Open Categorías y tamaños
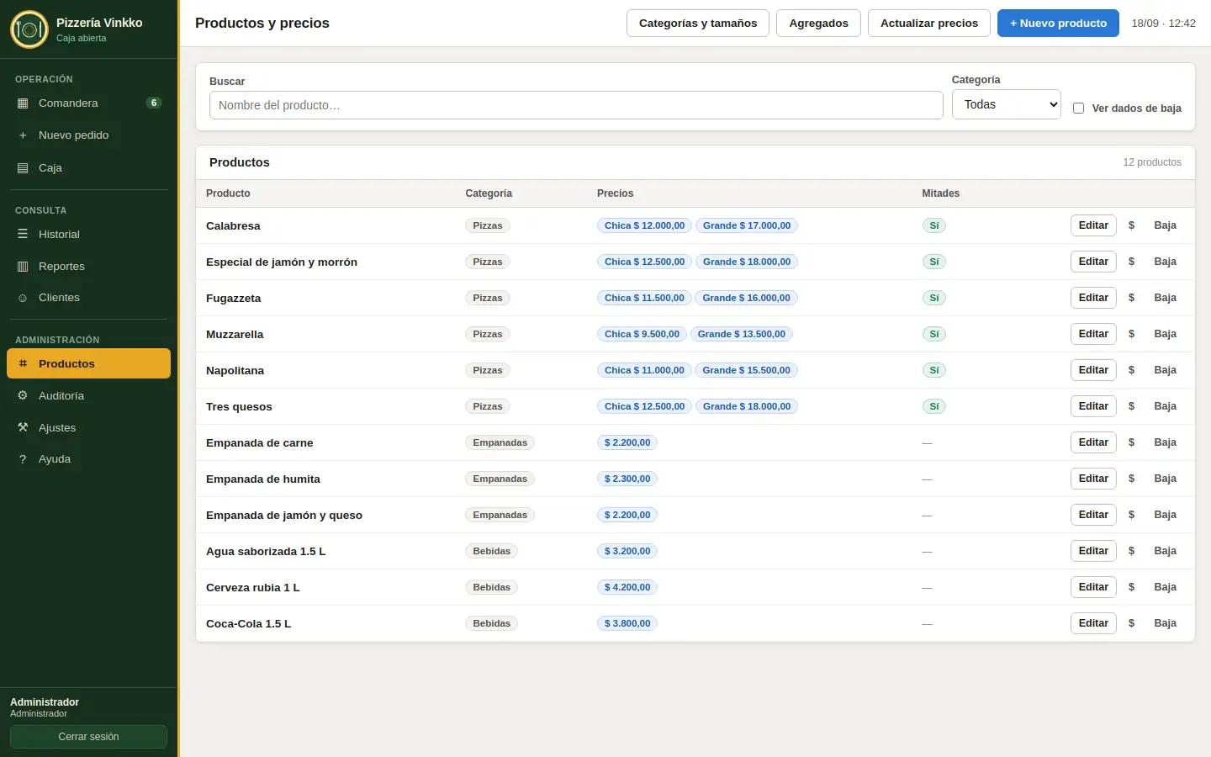The width and height of the screenshot is (1211, 757). 698,24
